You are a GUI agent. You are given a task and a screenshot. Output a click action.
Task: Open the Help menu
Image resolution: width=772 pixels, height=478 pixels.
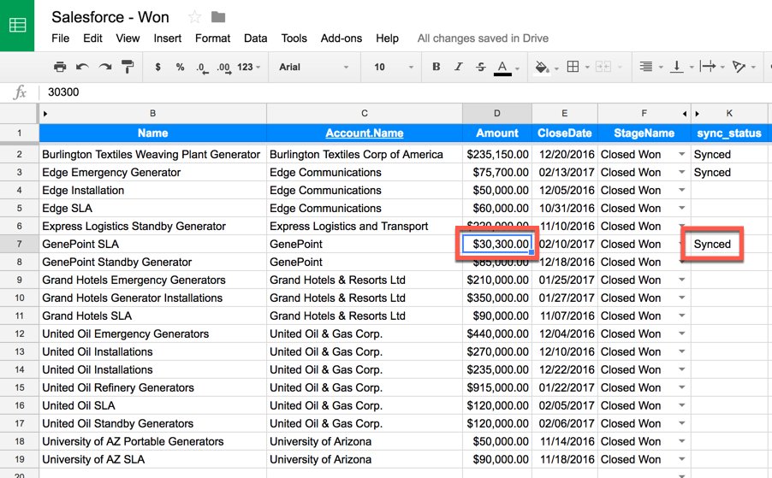388,38
